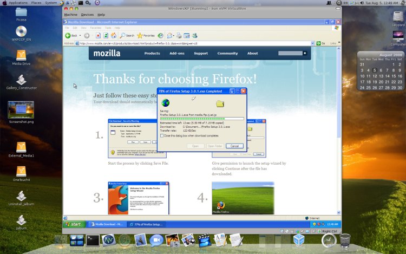This screenshot has width=406, height=254.
Task: Open the Search pane in IE toolbar
Action: [x=127, y=35]
